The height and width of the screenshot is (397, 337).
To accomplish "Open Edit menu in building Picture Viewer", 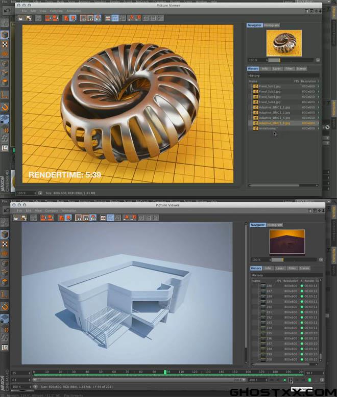I will point(28,210).
